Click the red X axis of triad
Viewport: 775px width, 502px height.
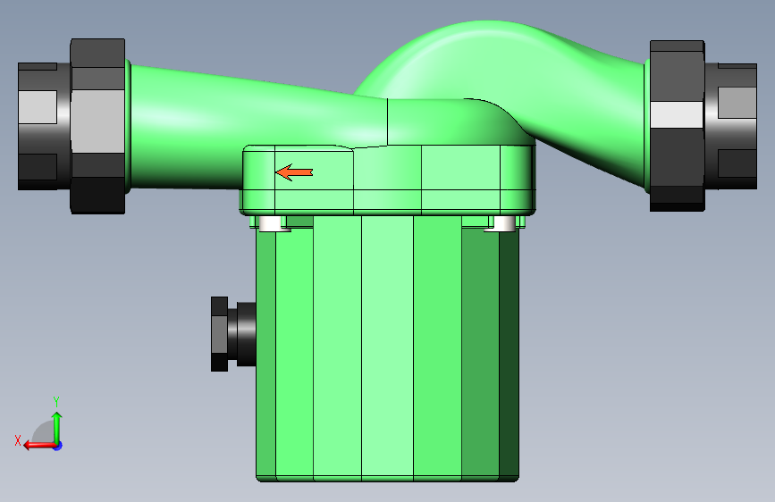pos(38,446)
